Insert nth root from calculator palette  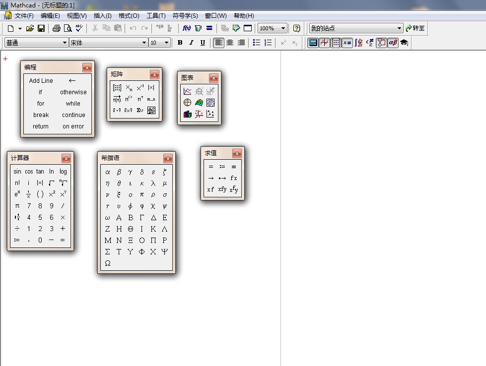63,183
